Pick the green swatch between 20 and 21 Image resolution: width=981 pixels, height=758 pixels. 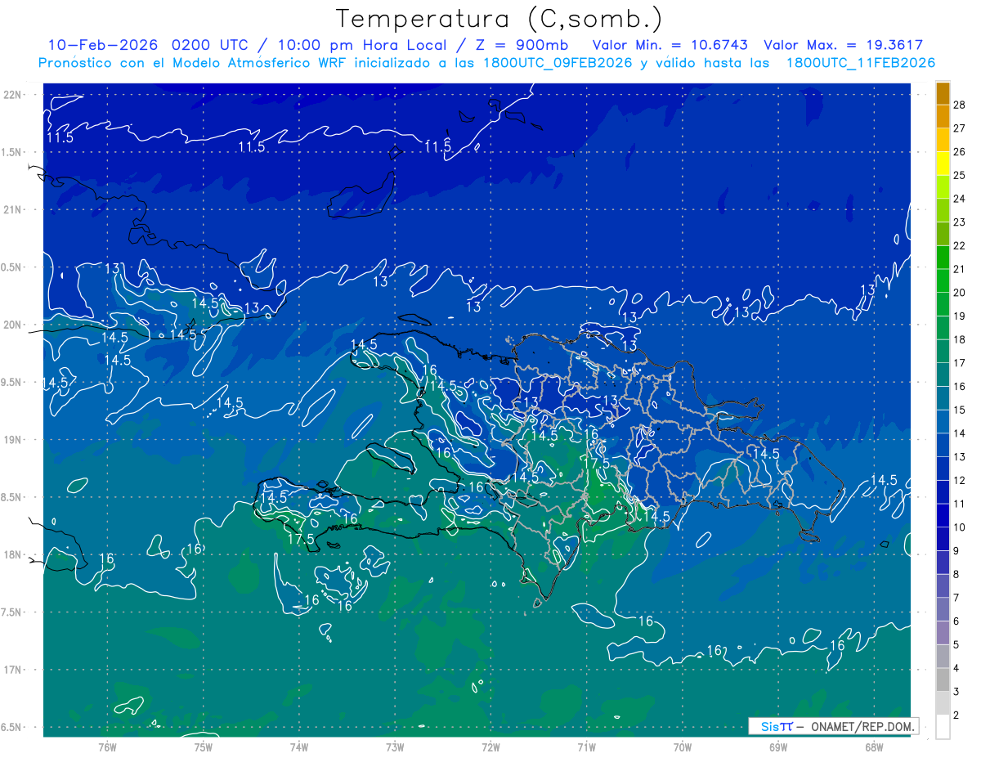click(x=943, y=281)
